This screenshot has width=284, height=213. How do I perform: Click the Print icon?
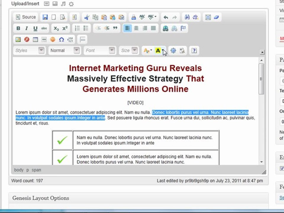coord(133,17)
